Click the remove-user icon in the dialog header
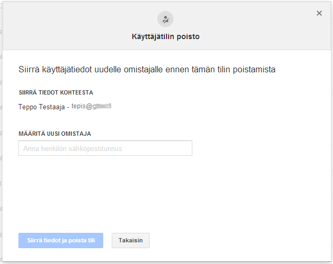 [x=165, y=20]
